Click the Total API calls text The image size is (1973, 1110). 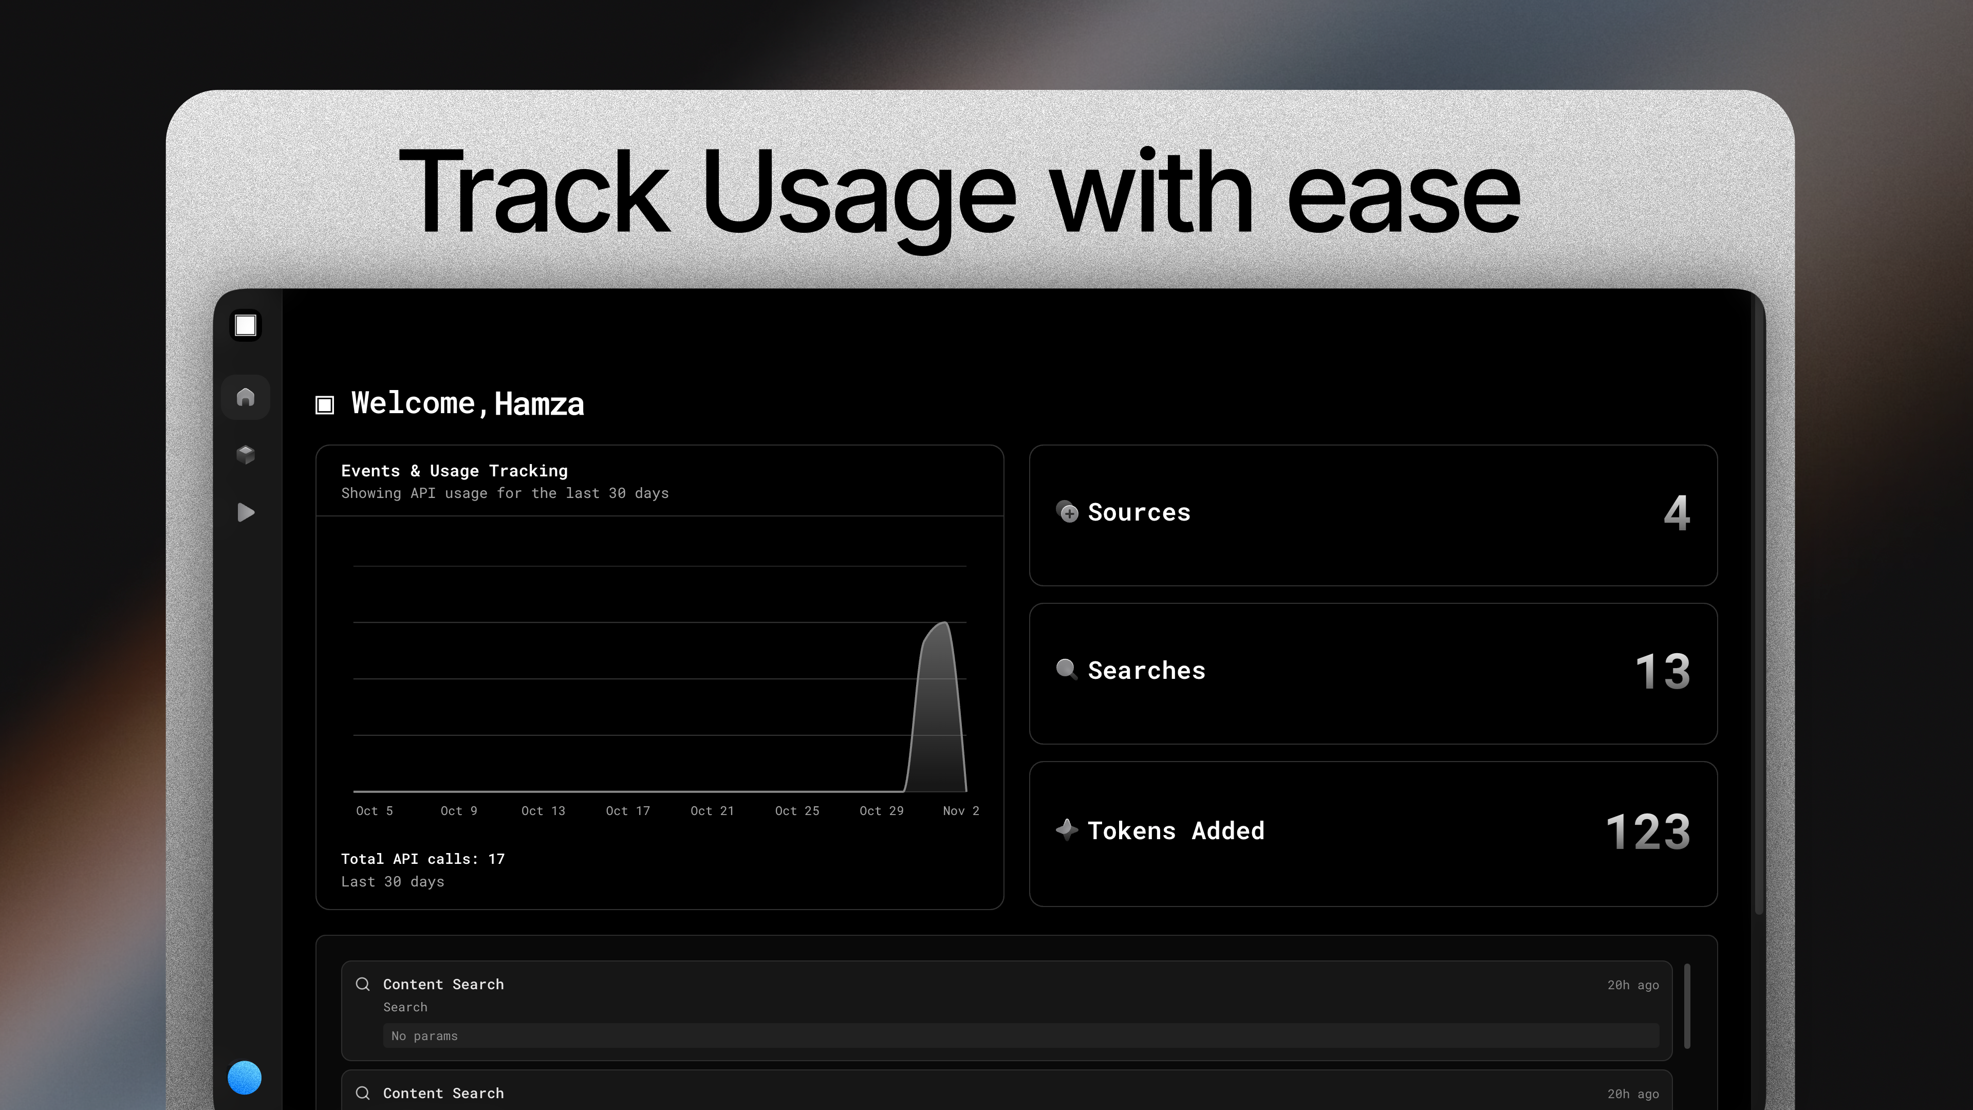pyautogui.click(x=423, y=859)
